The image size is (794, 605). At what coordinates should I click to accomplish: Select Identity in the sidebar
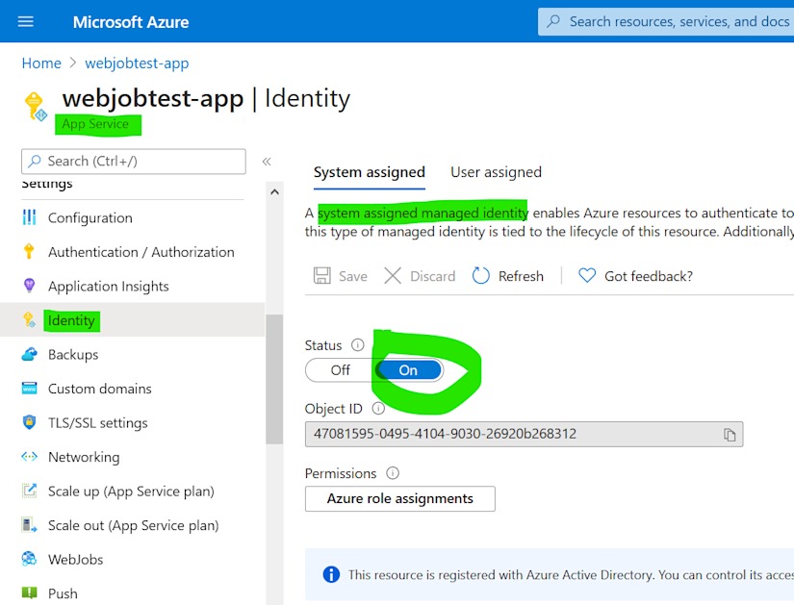[x=132, y=320]
